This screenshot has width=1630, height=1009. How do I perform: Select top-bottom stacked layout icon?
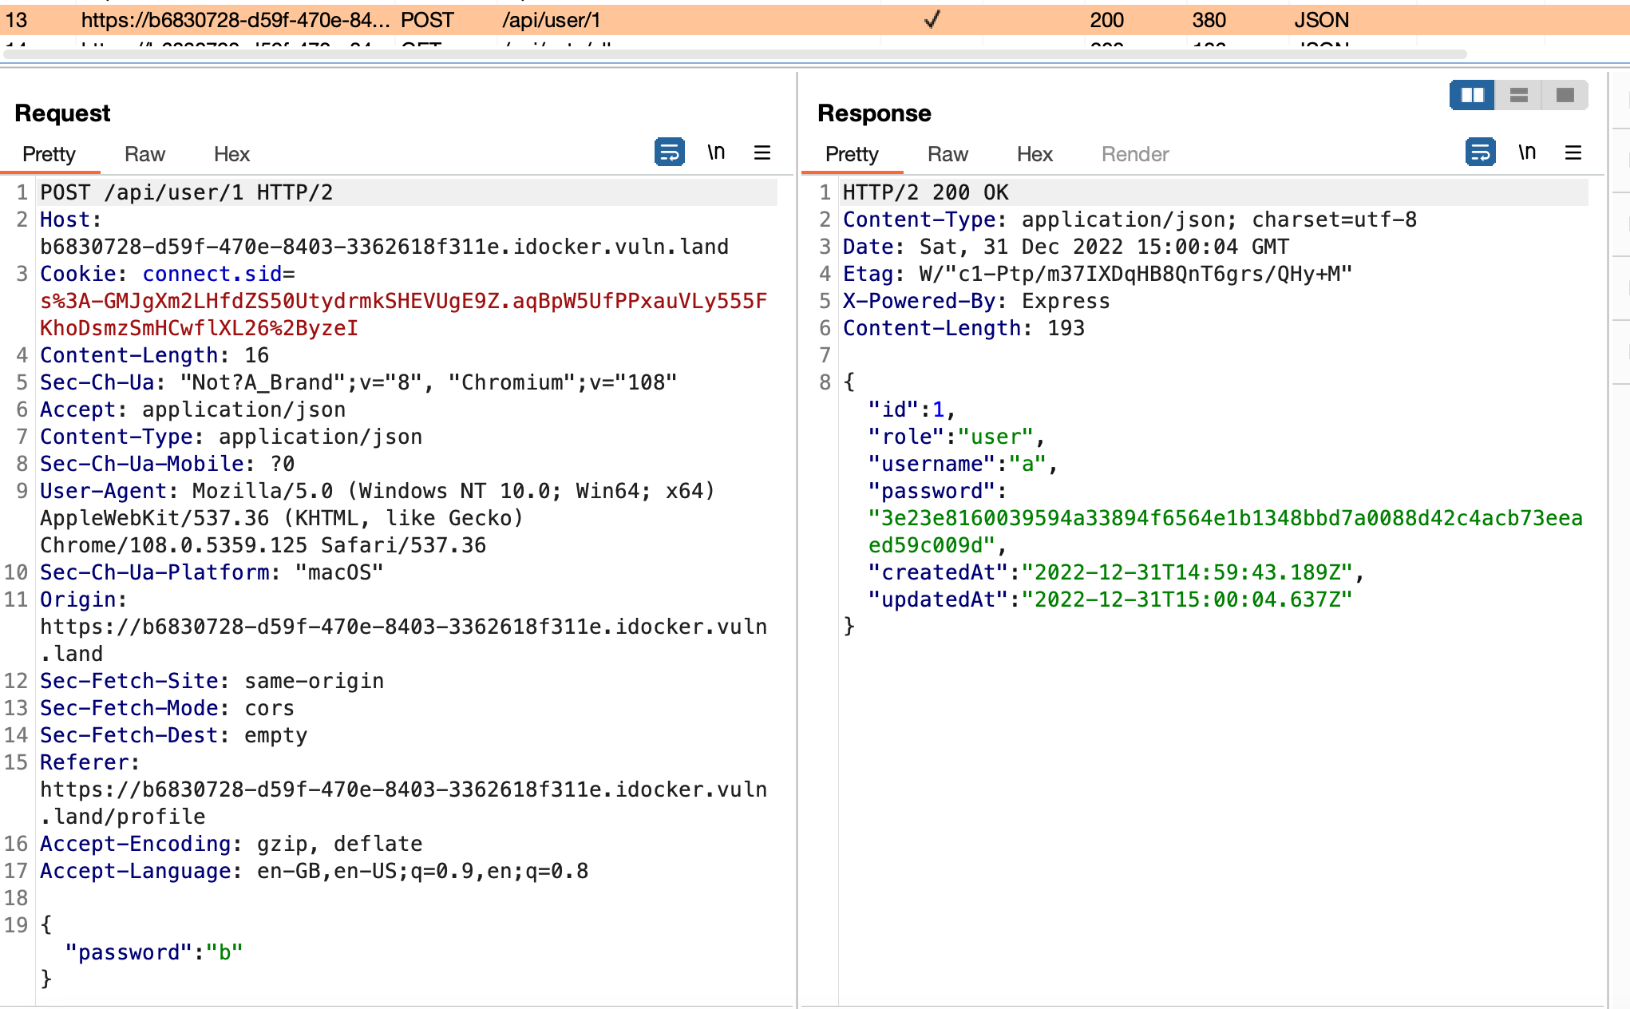1518,96
